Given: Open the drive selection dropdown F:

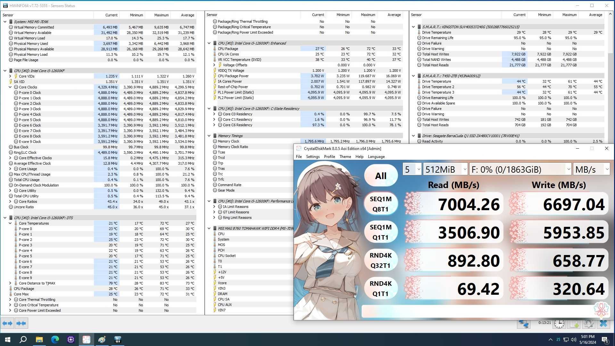Looking at the screenshot, I should pos(521,169).
